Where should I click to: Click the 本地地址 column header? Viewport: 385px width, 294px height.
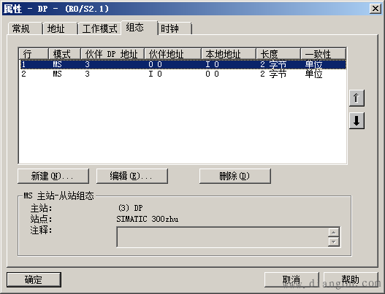pyautogui.click(x=229, y=54)
